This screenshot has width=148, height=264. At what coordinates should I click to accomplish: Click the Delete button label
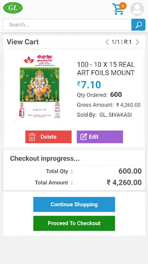click(x=48, y=137)
